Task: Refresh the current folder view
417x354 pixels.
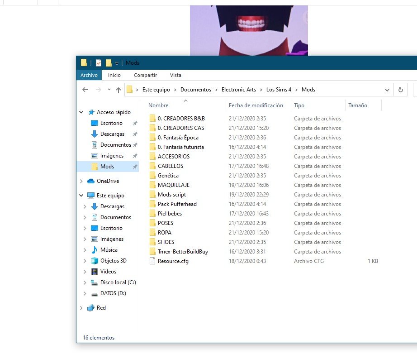Action: (x=400, y=90)
